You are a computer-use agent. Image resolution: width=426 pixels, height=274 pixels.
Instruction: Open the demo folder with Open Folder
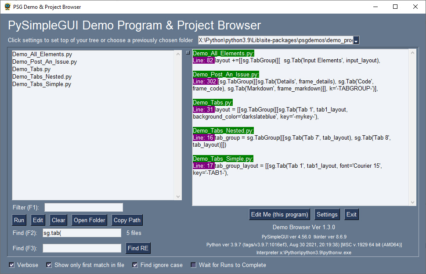89,220
